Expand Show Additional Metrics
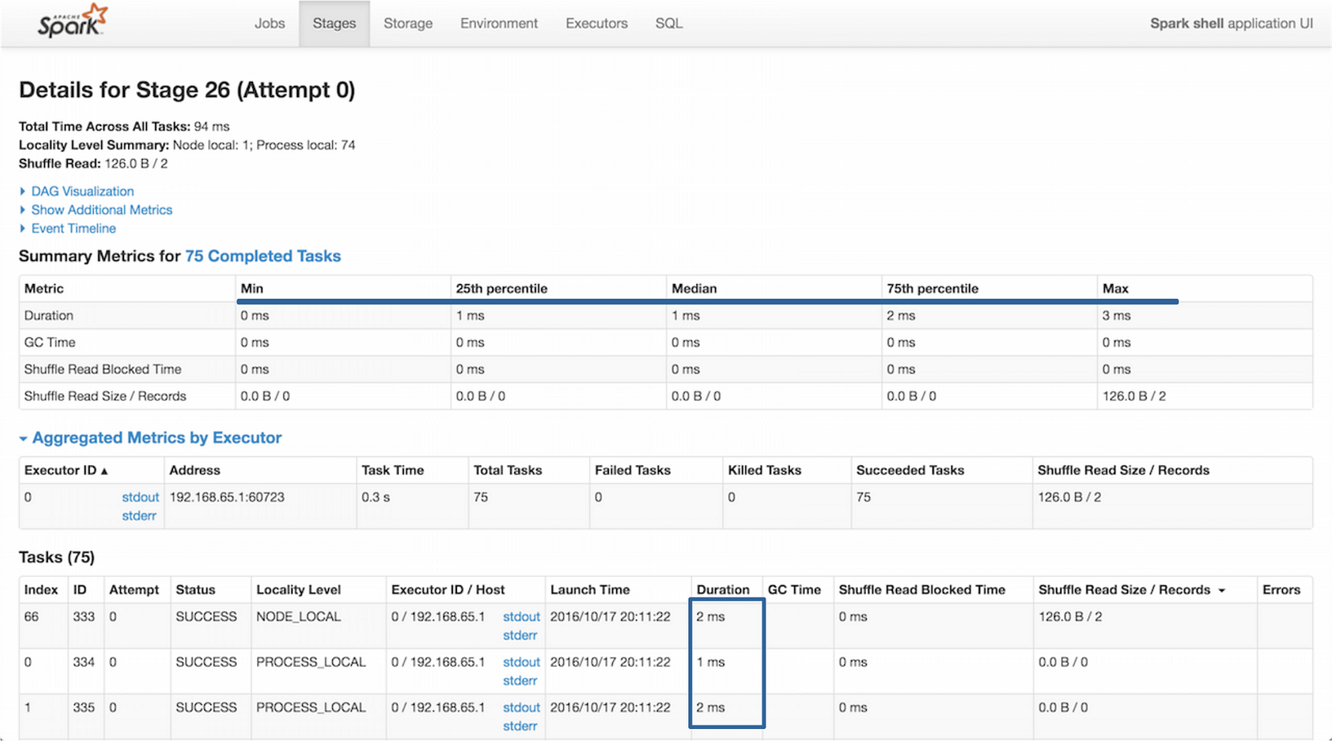Viewport: 1332px width, 741px height. pos(101,210)
